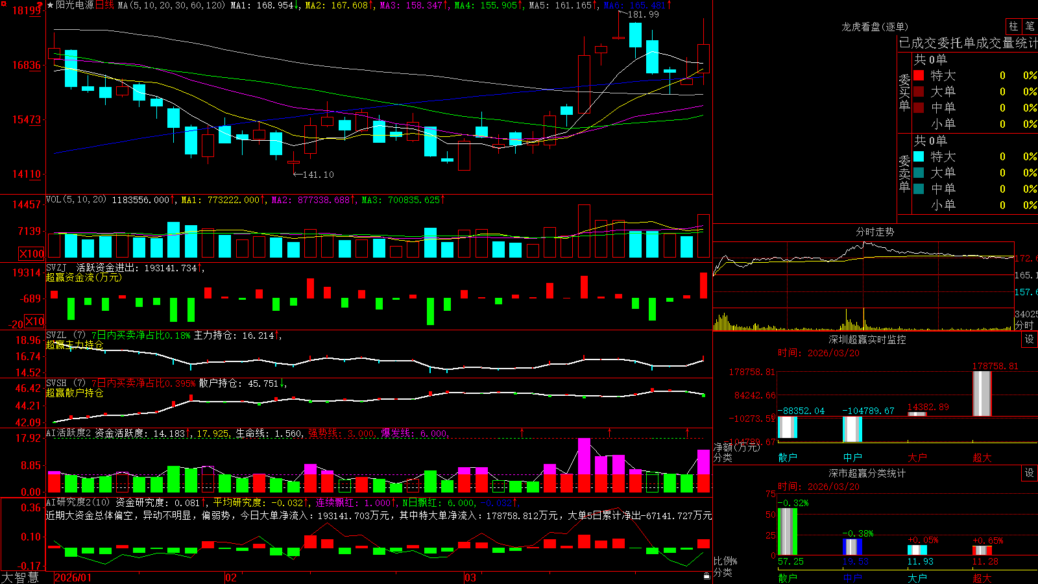Click MA2: 167.608 moving average value
The height and width of the screenshot is (584, 1038).
[x=337, y=5]
